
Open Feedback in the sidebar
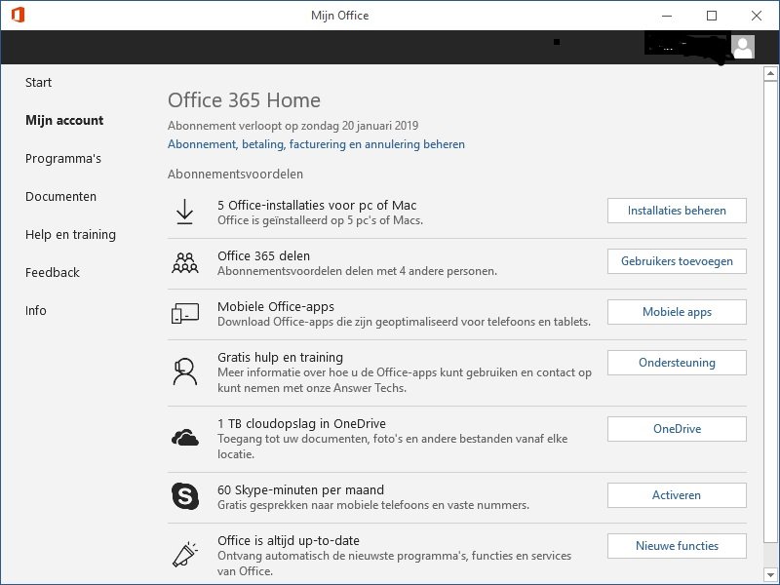(53, 273)
